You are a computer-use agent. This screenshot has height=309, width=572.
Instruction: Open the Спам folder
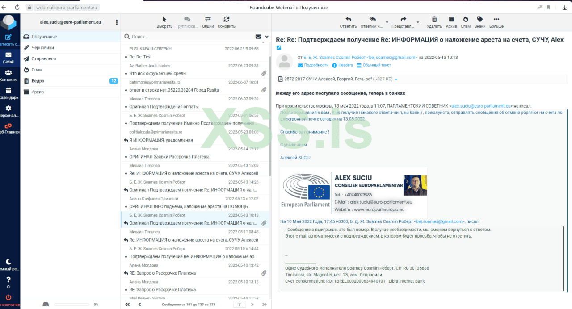[70, 70]
